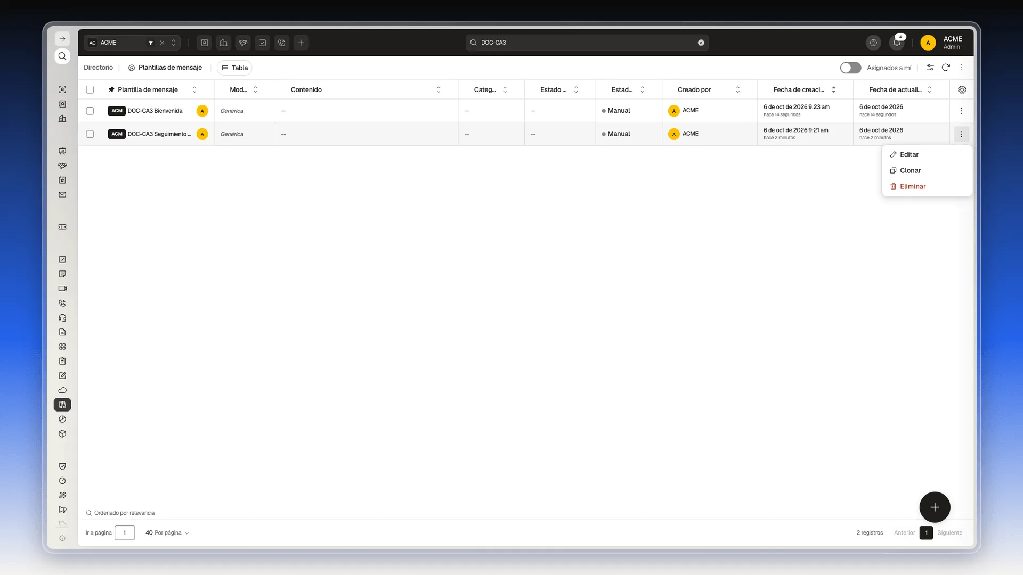Click the Anterior pagination button

click(x=904, y=533)
